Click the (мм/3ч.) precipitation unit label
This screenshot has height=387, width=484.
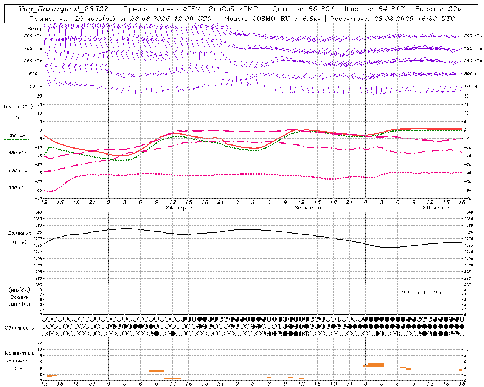20,290
